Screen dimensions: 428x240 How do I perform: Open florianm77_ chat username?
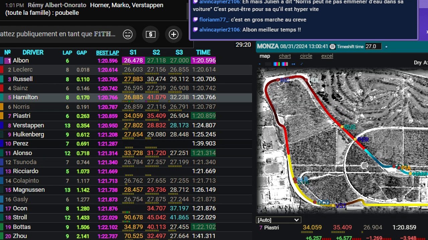coord(214,20)
